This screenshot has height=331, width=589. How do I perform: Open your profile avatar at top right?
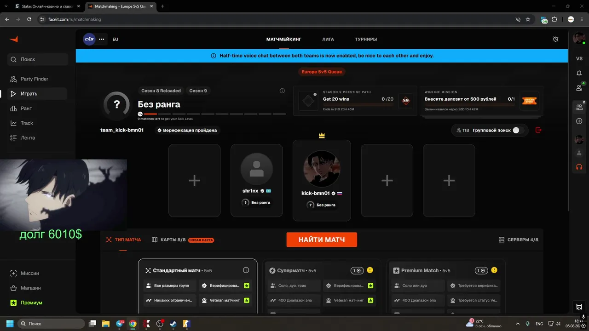coord(578,39)
